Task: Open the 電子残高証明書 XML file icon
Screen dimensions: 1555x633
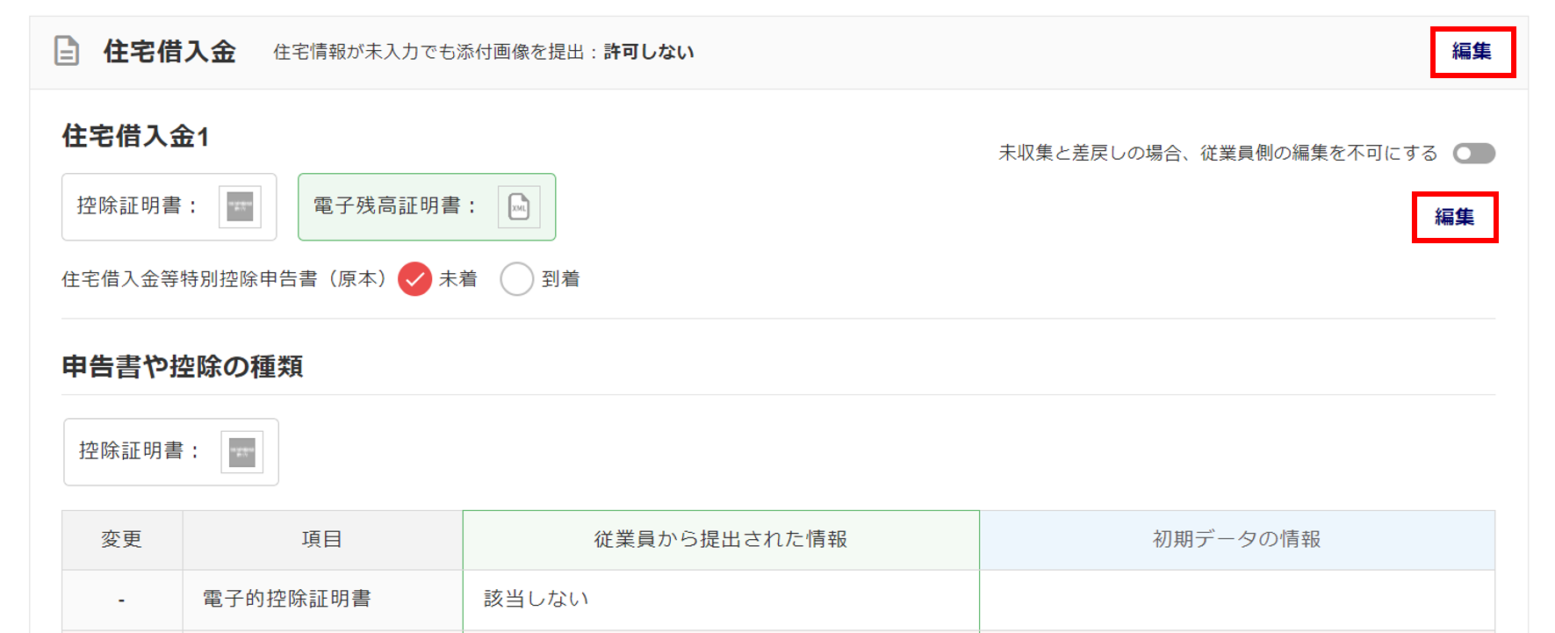Action: [519, 207]
